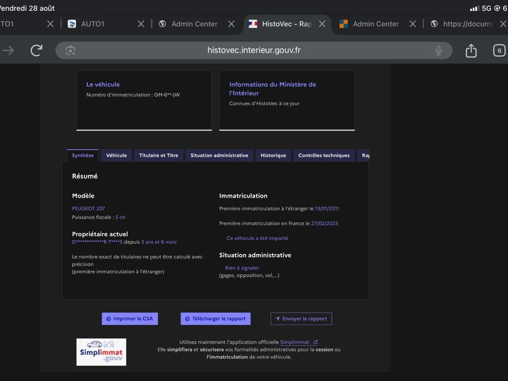508x381 pixels.
Task: Click the external-link icon after Simplimmat
Action: [315, 342]
